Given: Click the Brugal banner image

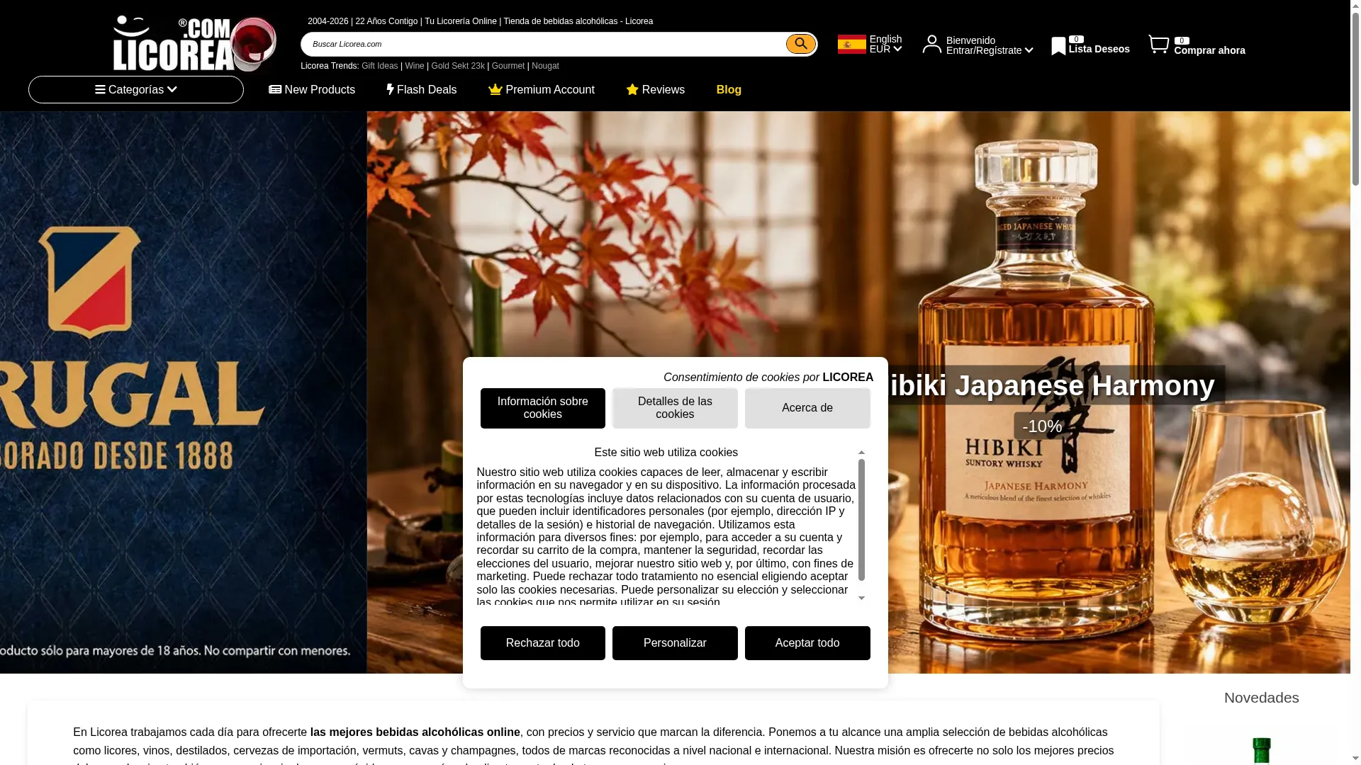Looking at the screenshot, I should coord(183,392).
